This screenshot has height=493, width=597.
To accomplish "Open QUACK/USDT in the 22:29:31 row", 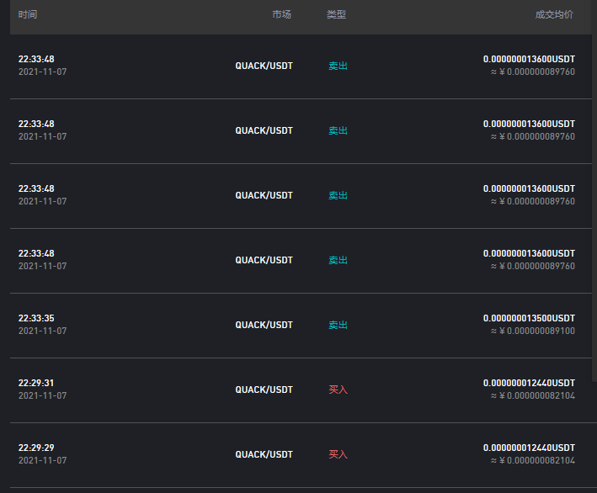I will click(264, 390).
